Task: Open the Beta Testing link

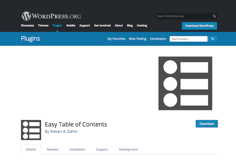Action: coord(138,39)
